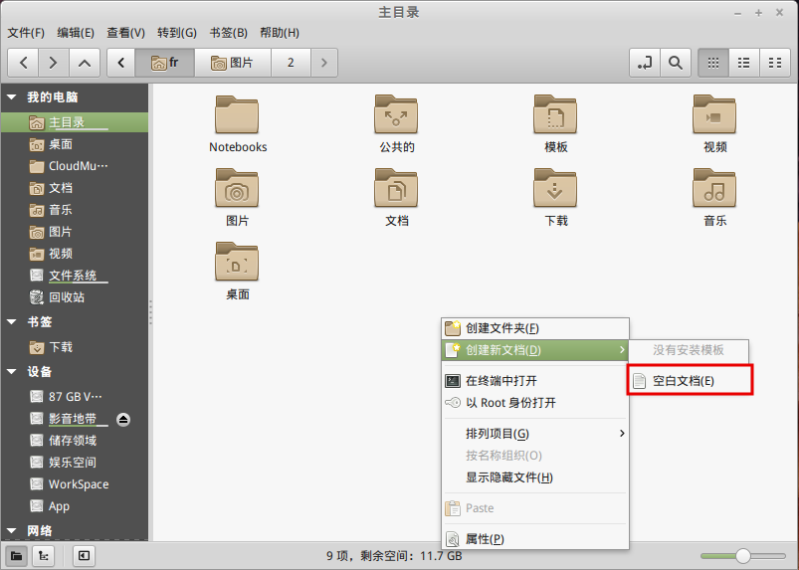Switch to list view mode
This screenshot has width=799, height=570.
click(742, 63)
